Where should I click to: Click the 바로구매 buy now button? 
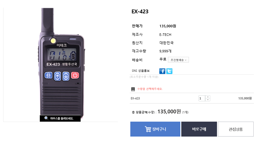tap(199, 129)
